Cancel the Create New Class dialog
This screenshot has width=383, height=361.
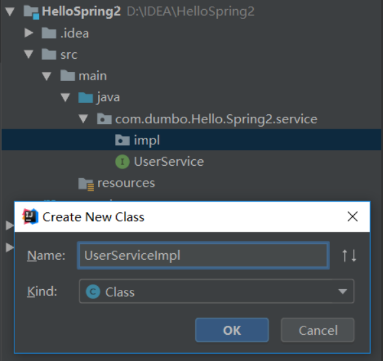click(x=318, y=330)
